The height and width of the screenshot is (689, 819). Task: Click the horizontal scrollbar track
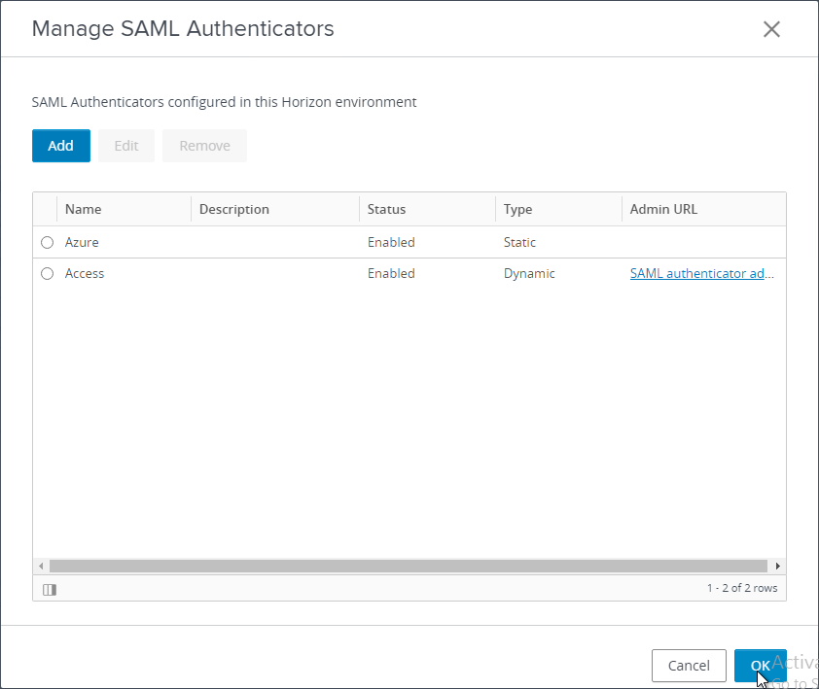point(409,566)
